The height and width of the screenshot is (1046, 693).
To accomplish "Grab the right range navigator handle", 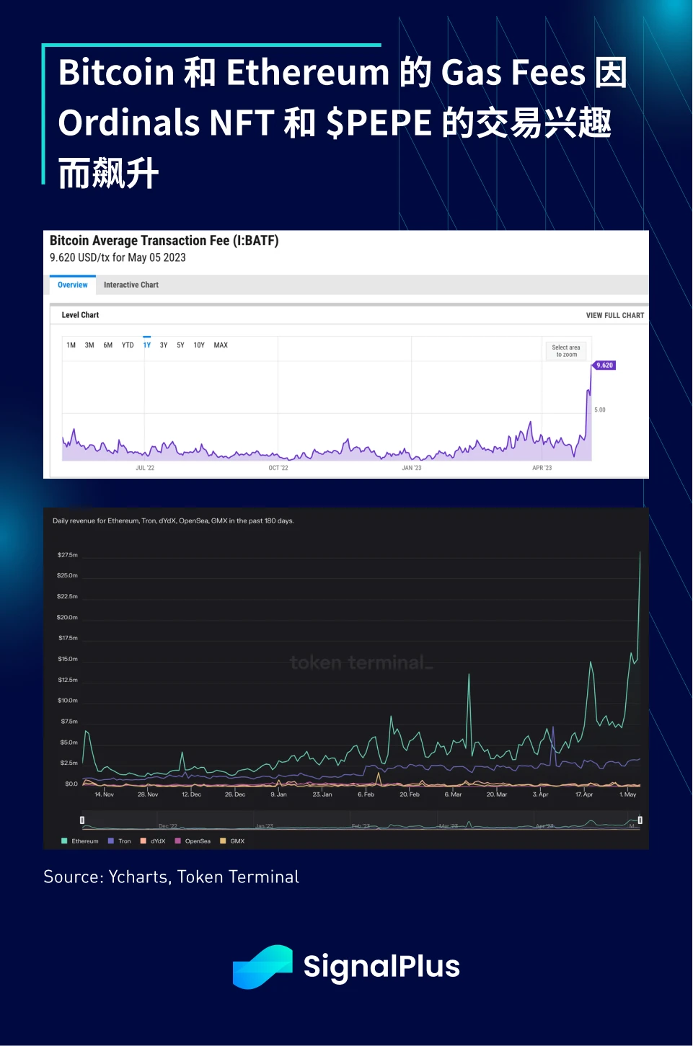I will [640, 820].
